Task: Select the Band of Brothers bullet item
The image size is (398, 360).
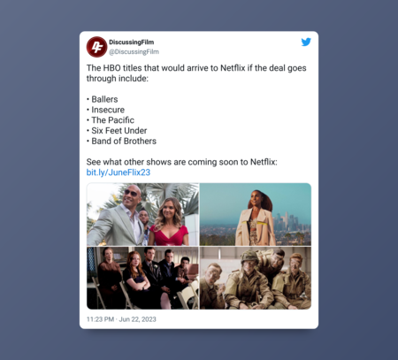Action: tap(121, 141)
